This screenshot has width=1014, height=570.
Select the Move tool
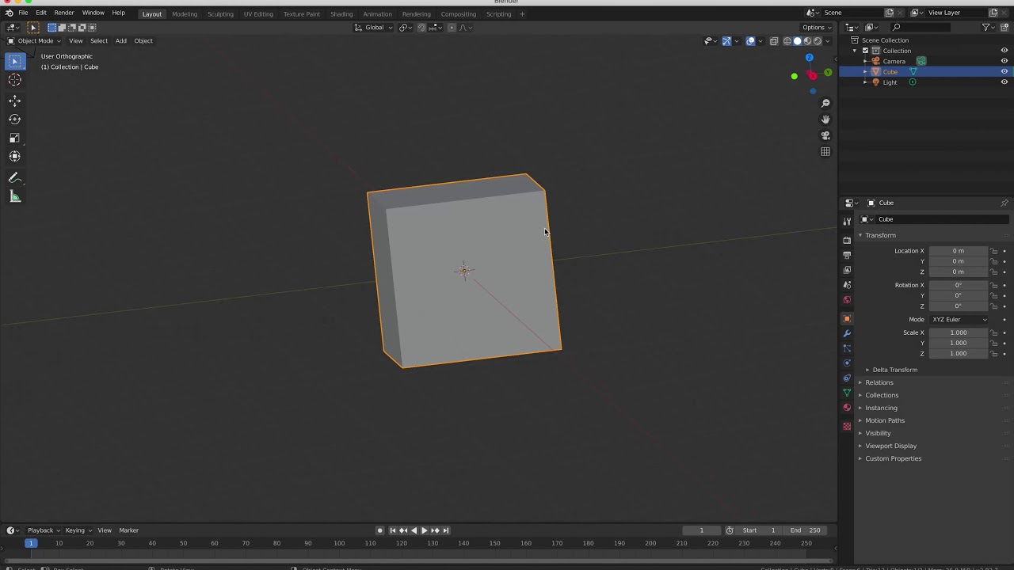pos(14,101)
